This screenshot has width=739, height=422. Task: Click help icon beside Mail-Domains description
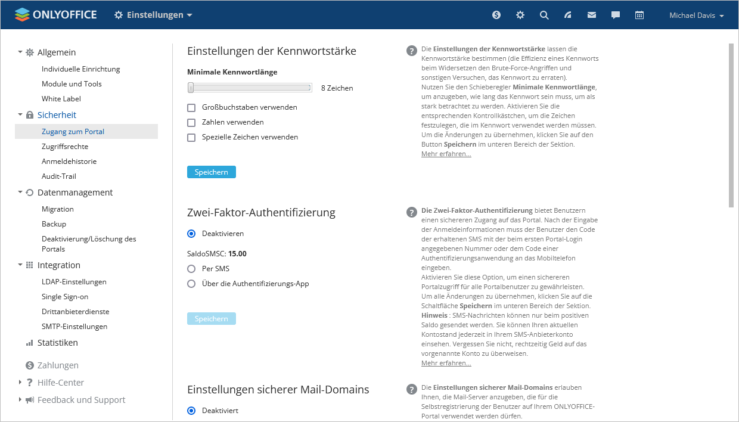pos(411,389)
